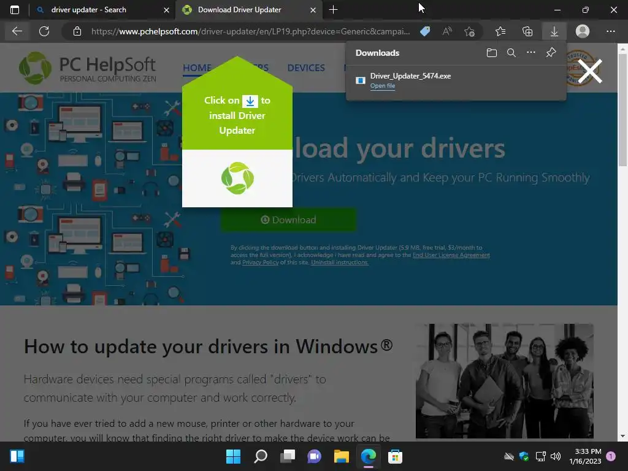Open more options in Downloads panel
Viewport: 628px width, 471px height.
point(530,53)
